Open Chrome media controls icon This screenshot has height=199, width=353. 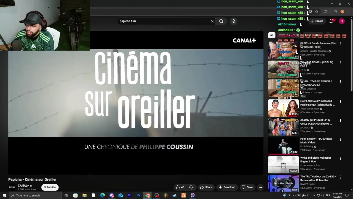point(336,12)
